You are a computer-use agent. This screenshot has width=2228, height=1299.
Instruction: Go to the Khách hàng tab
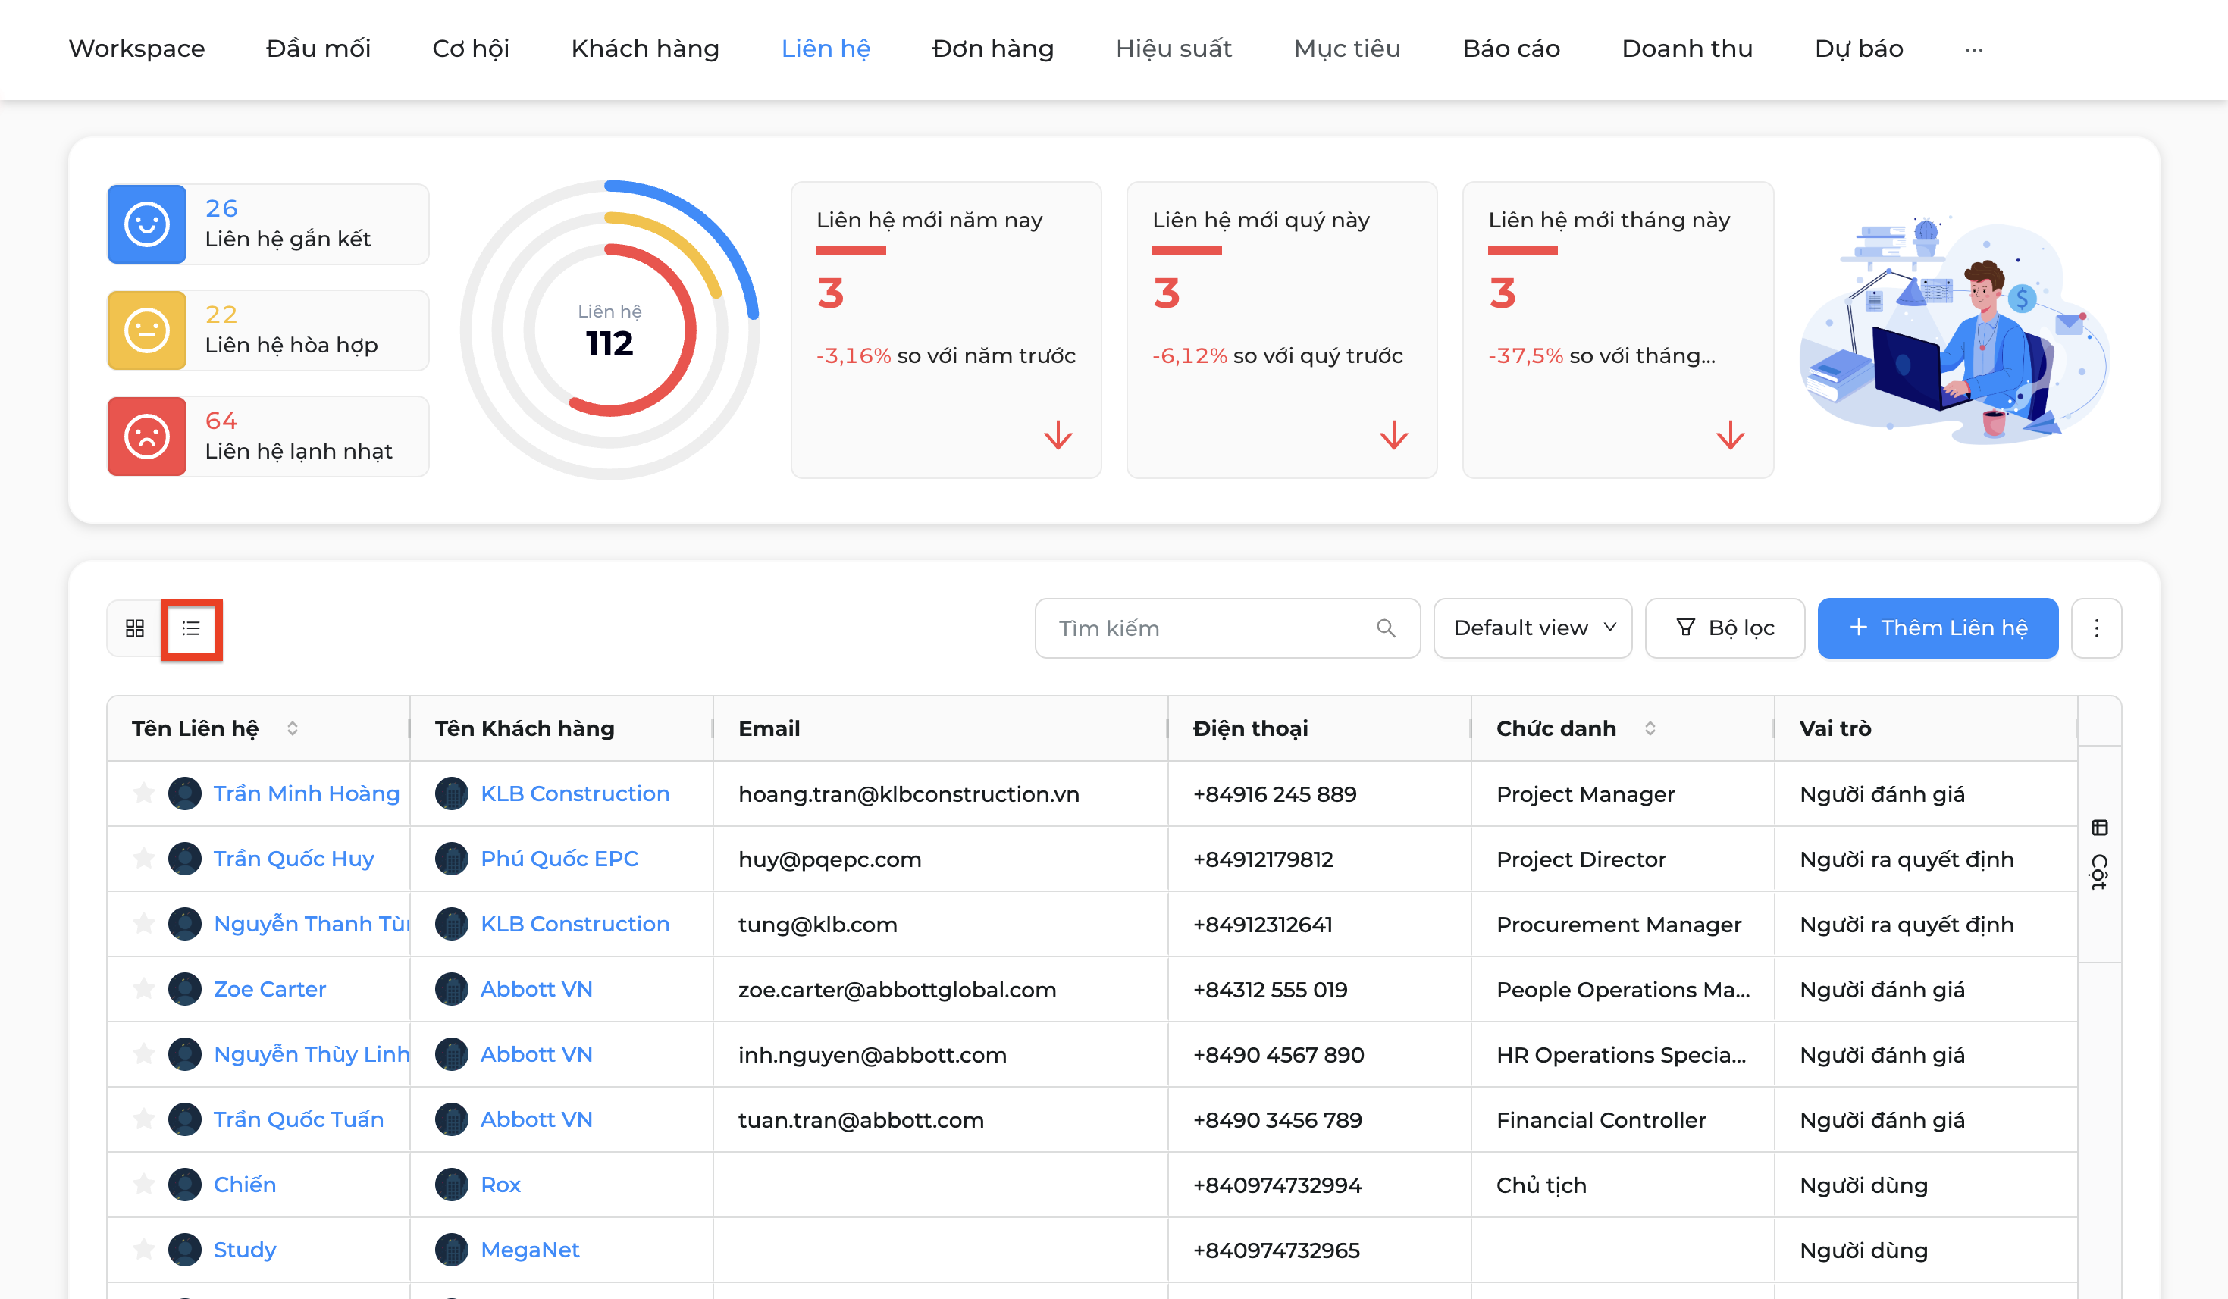[x=644, y=49]
